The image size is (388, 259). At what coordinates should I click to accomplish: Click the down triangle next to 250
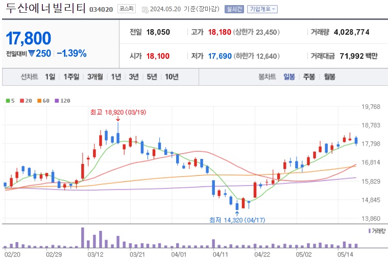point(32,53)
